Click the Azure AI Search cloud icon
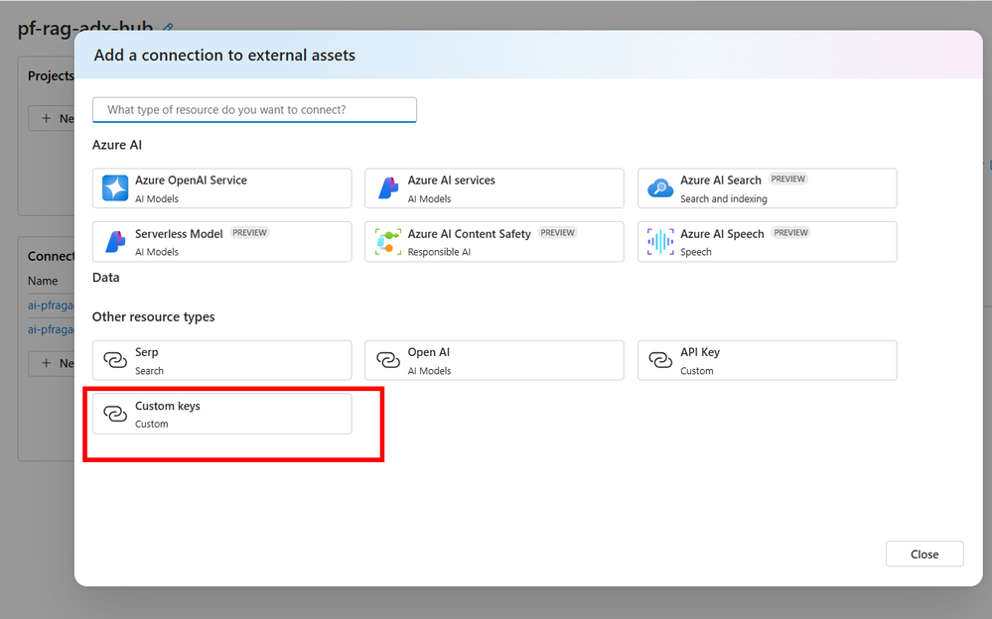The image size is (992, 619). (x=660, y=187)
